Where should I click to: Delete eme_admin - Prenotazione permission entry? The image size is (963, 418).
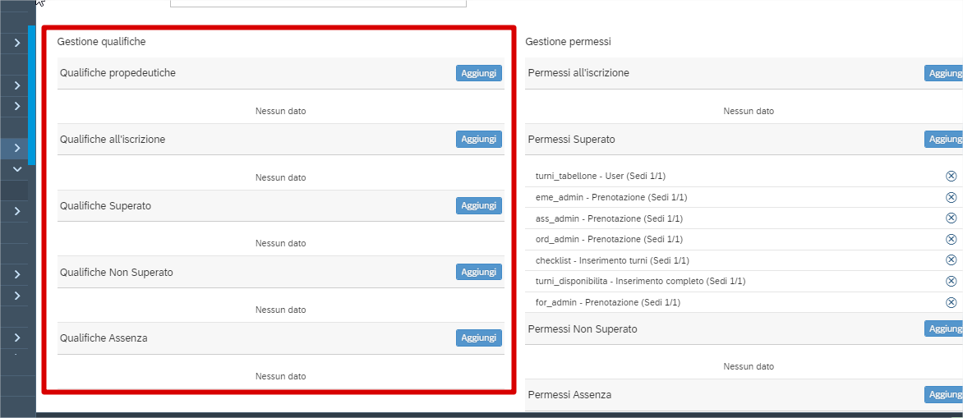(x=951, y=197)
